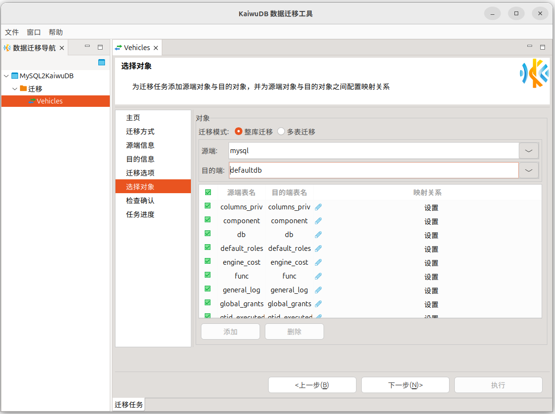
Task: Open the 文件 menu
Action: pyautogui.click(x=12, y=32)
